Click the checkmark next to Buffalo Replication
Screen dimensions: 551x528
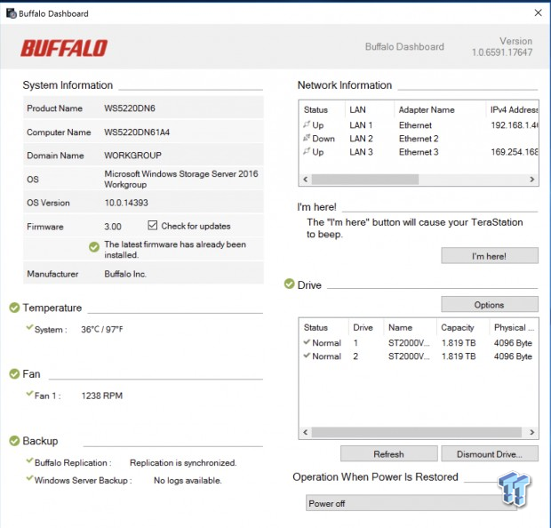[x=30, y=460]
